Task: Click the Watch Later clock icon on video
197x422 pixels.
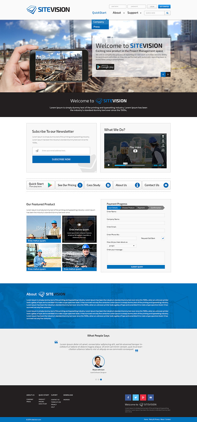Action: 163,141
